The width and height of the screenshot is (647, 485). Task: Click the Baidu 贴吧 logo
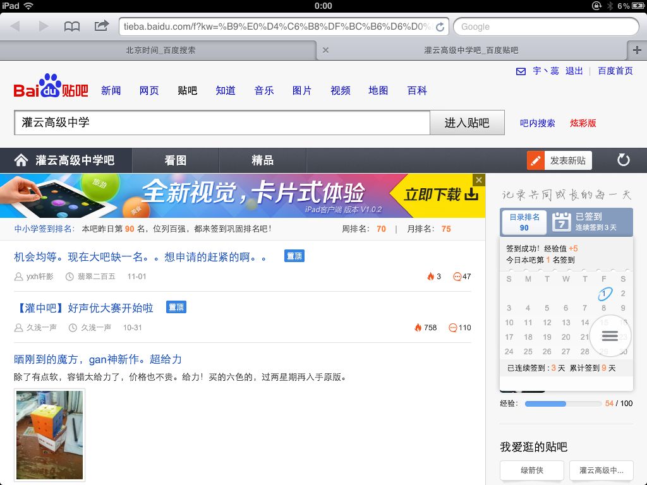coord(51,86)
